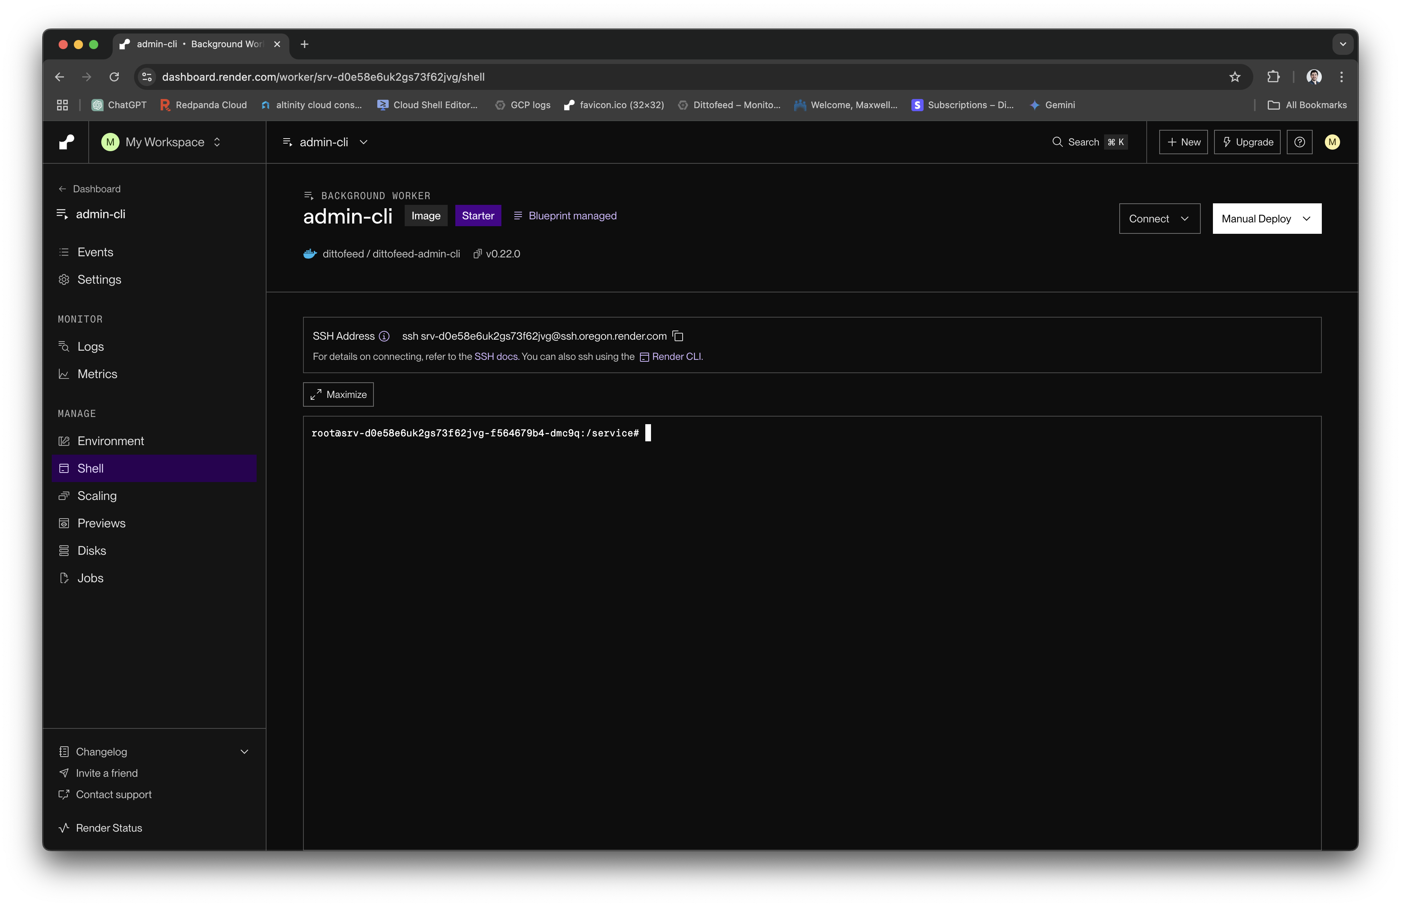Open Render Status
Image resolution: width=1401 pixels, height=907 pixels.
[x=109, y=828]
